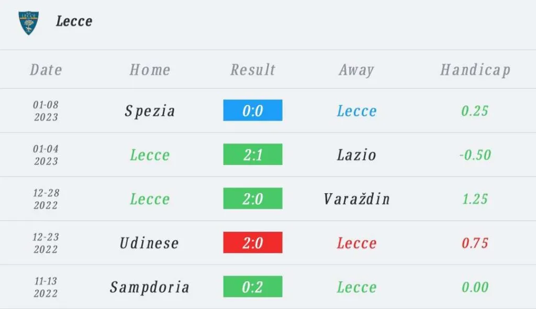Click the Away column header
Viewport: 536px width, 309px height.
(x=356, y=70)
